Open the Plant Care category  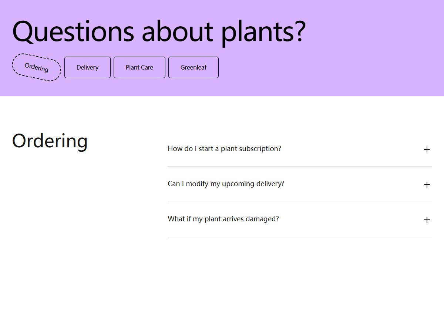139,67
